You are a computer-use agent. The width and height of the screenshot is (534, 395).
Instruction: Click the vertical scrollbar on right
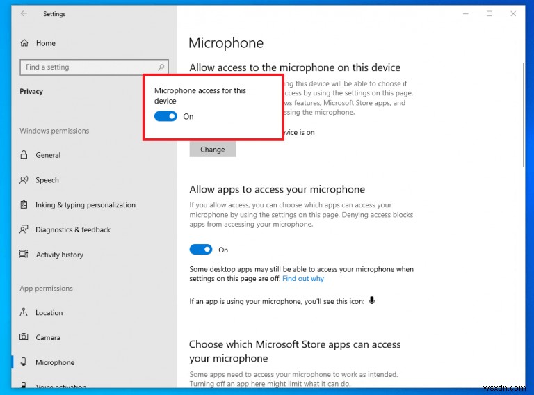(524, 115)
